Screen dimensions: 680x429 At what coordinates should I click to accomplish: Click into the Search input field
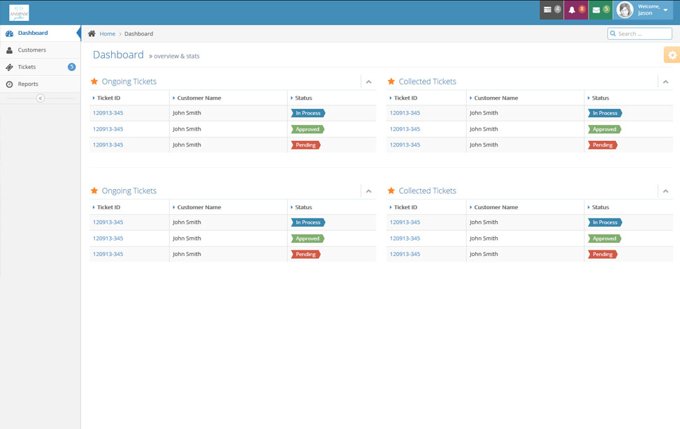[643, 33]
